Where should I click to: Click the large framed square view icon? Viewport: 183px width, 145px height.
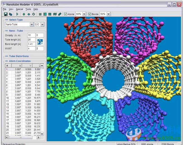pyautogui.click(x=50, y=14)
